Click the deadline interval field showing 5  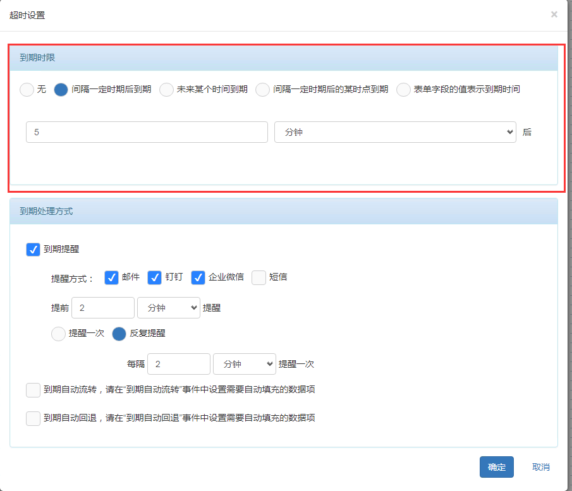(x=147, y=133)
